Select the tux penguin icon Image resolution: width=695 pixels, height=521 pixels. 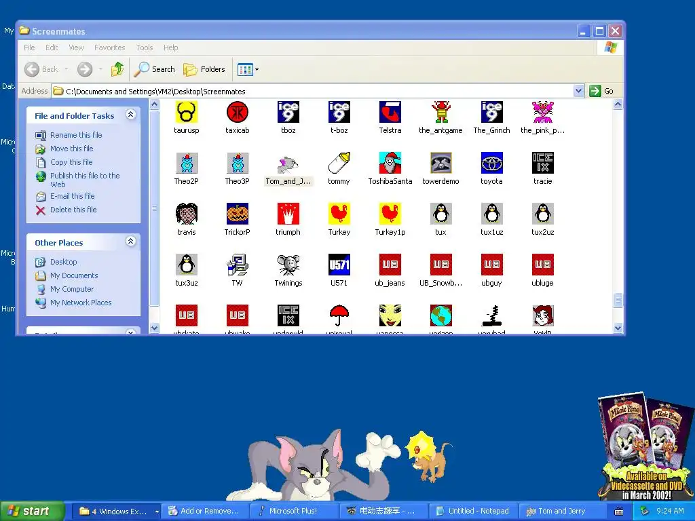click(x=441, y=214)
